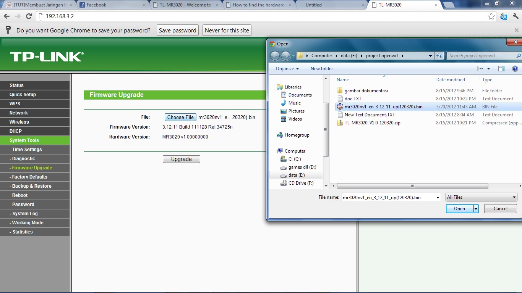This screenshot has height=293, width=522.
Task: Switch to How to find the hardware tab
Action: tap(259, 5)
